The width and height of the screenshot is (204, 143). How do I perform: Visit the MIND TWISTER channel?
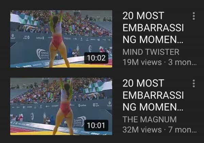151,52
